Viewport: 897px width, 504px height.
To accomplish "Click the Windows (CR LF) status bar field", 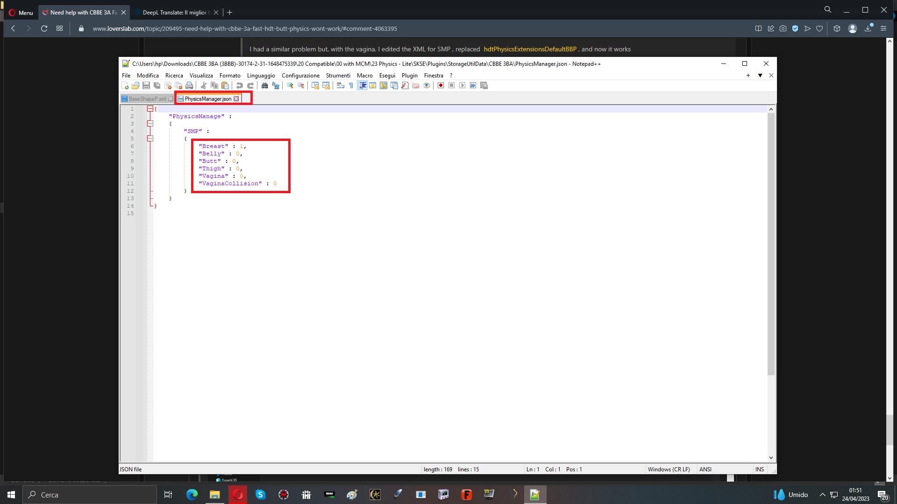I will pyautogui.click(x=669, y=469).
